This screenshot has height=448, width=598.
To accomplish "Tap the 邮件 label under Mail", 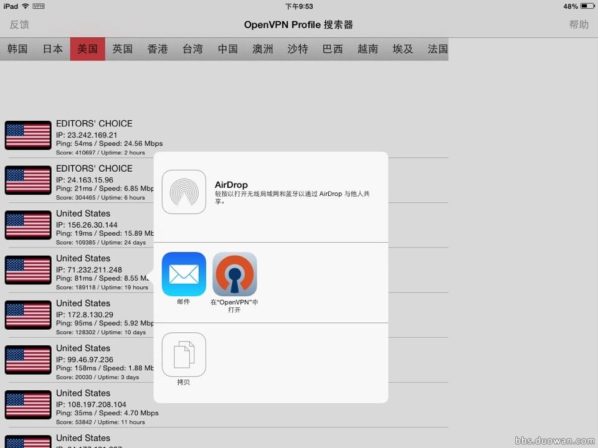I will click(x=183, y=302).
